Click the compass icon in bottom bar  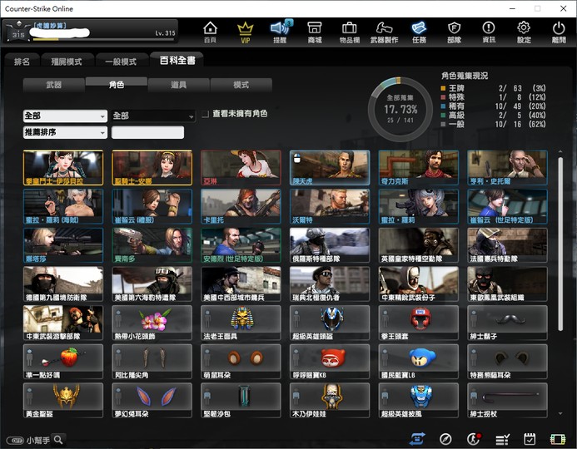(x=445, y=439)
